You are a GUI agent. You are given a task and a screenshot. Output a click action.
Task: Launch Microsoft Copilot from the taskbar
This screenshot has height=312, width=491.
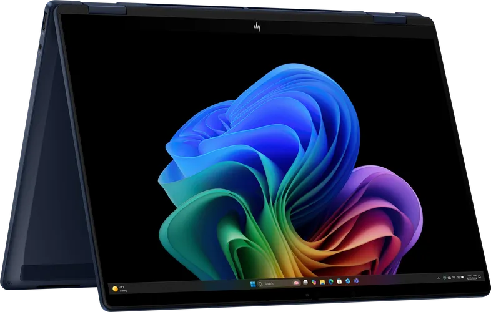(x=314, y=282)
